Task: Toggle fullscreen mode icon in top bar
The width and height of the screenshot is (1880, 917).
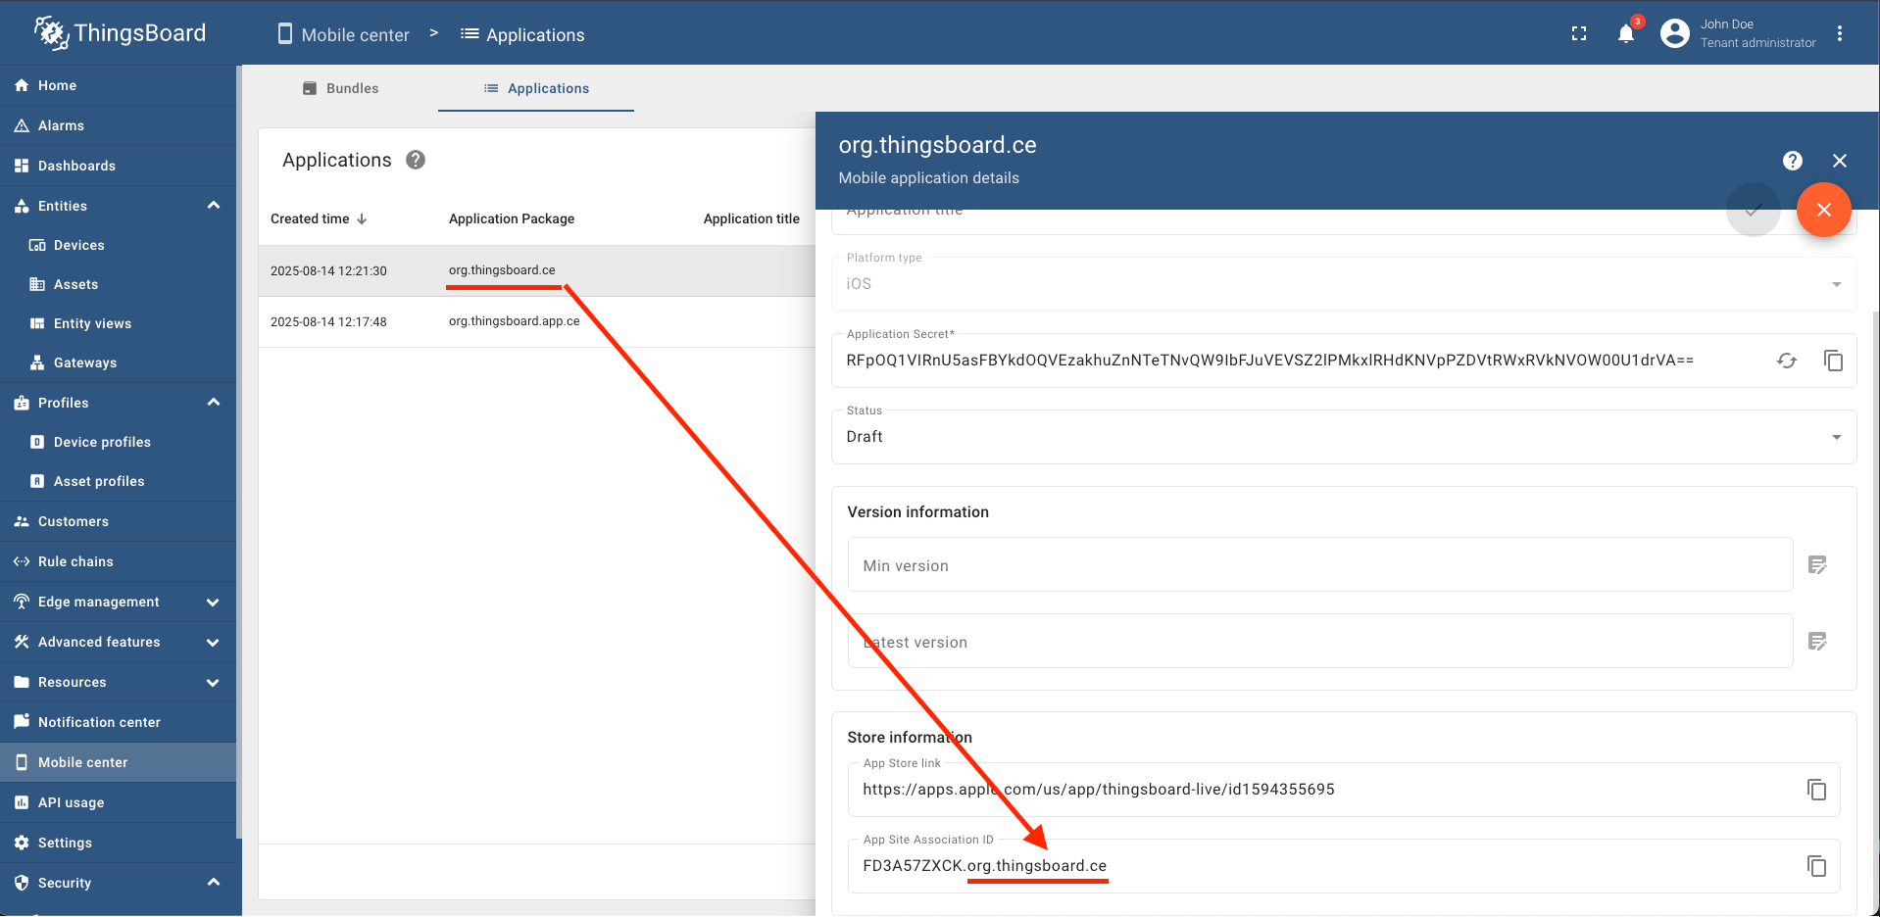Action: pyautogui.click(x=1578, y=33)
